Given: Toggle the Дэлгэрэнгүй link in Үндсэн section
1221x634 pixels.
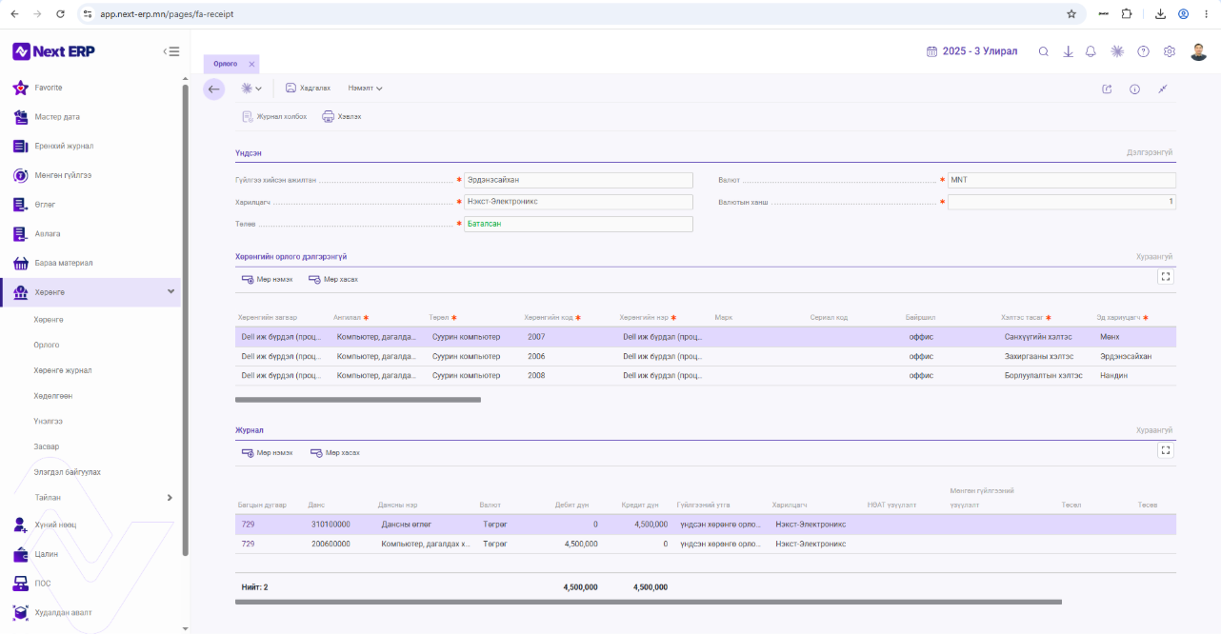Looking at the screenshot, I should (1150, 152).
